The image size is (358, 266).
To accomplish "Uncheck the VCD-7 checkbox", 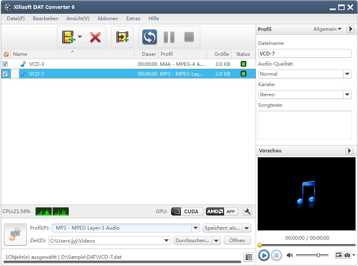I will 5,74.
